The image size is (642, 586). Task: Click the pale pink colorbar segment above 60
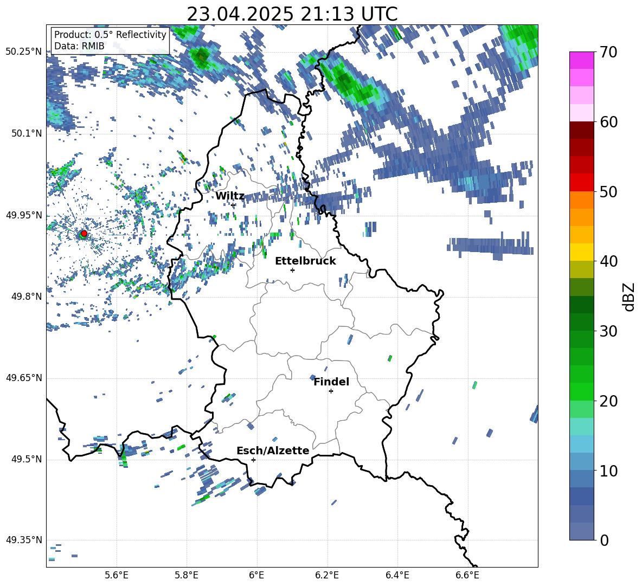pyautogui.click(x=581, y=113)
